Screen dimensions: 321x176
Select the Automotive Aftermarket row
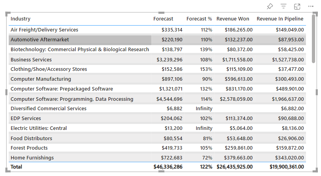(x=40, y=40)
